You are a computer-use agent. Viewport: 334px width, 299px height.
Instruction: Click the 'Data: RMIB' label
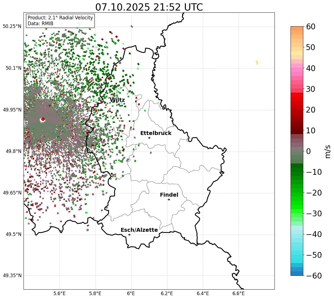40,24
